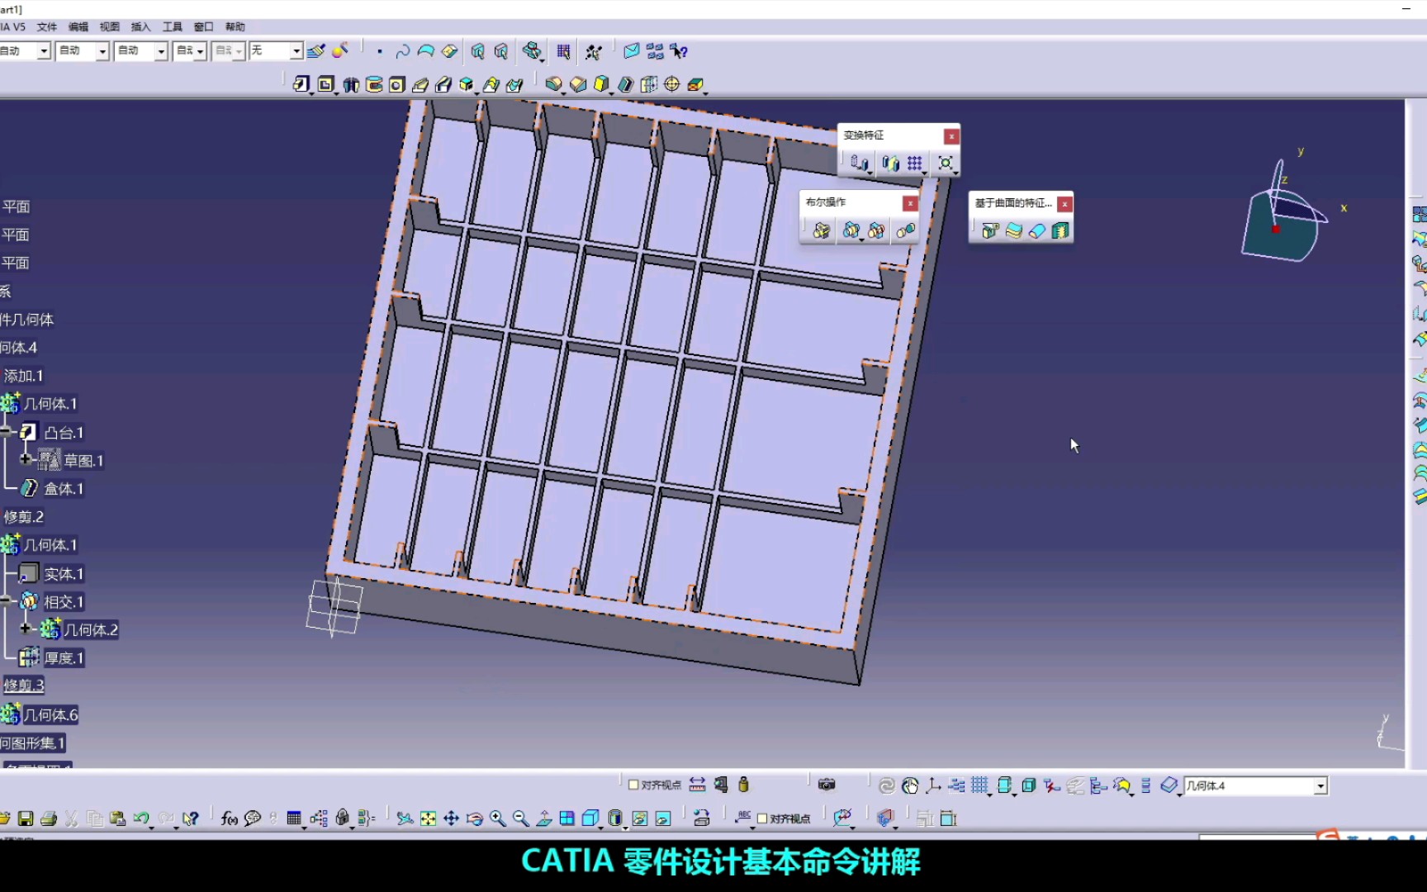Select the Zoom In icon
1427x892 pixels.
point(497,818)
